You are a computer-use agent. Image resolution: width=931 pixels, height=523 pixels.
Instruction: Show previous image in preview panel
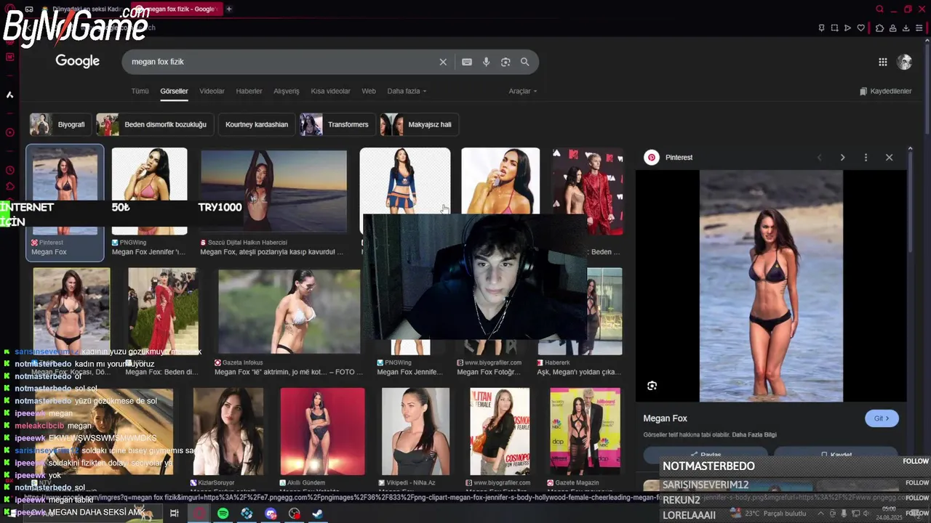pyautogui.click(x=819, y=157)
